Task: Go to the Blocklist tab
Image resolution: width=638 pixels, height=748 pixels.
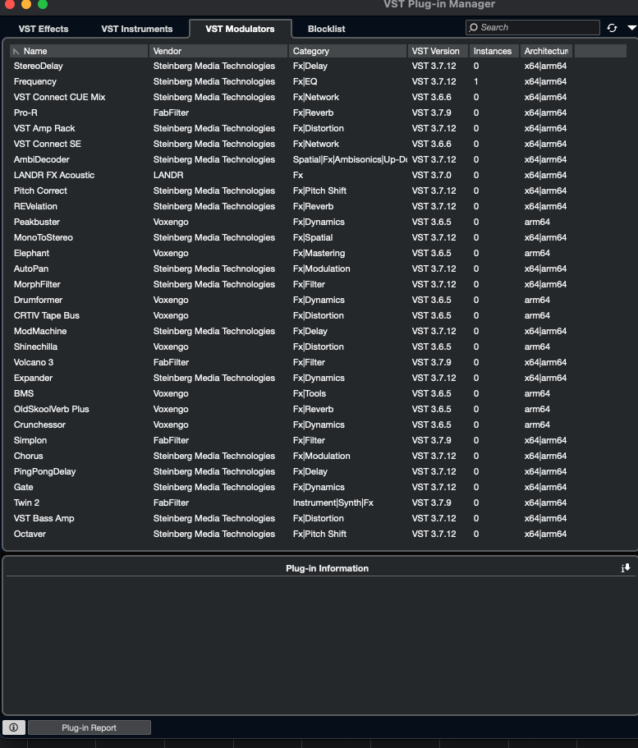Action: tap(326, 29)
